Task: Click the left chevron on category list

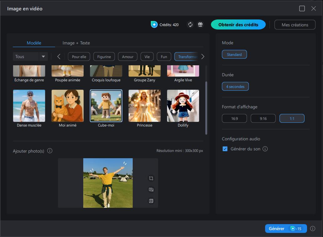Action: point(59,56)
